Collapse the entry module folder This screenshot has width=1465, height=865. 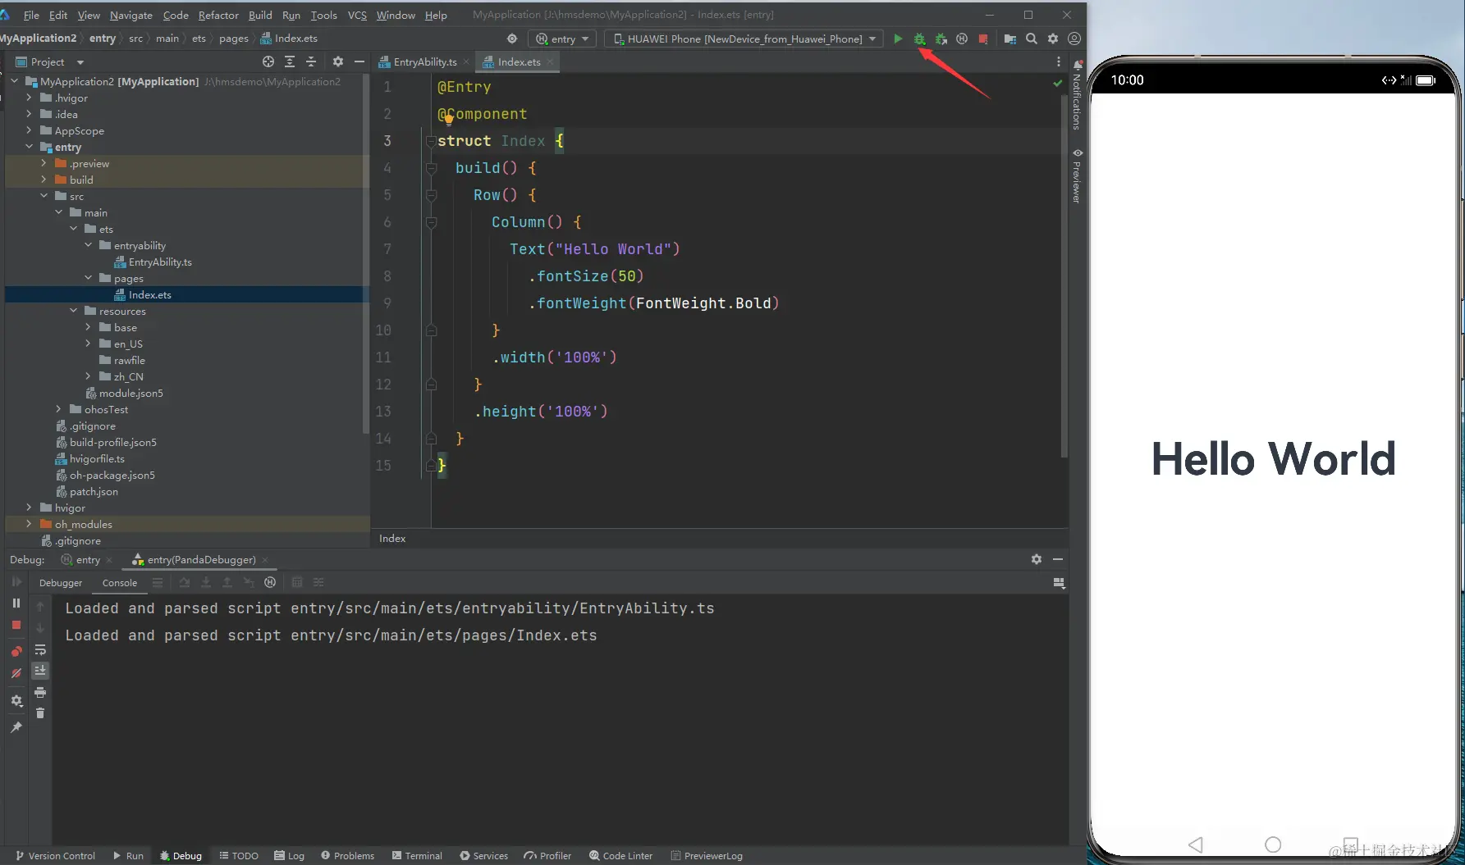tap(30, 147)
